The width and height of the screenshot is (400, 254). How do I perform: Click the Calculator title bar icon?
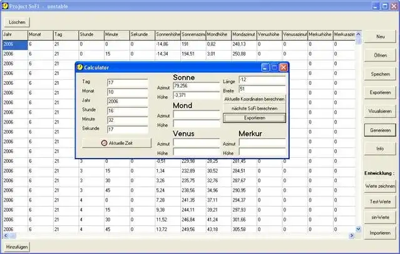(x=80, y=67)
